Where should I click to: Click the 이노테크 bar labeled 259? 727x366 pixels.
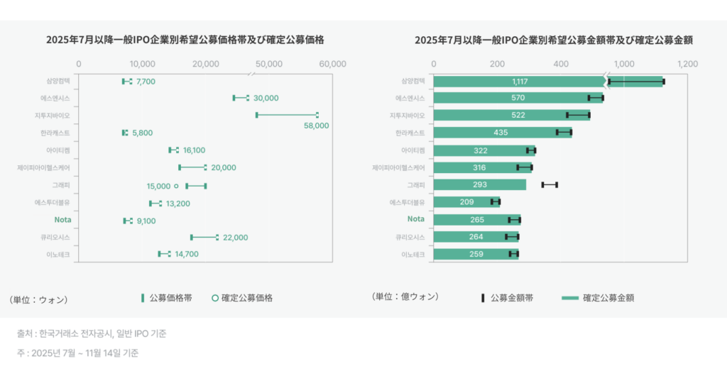tap(476, 254)
